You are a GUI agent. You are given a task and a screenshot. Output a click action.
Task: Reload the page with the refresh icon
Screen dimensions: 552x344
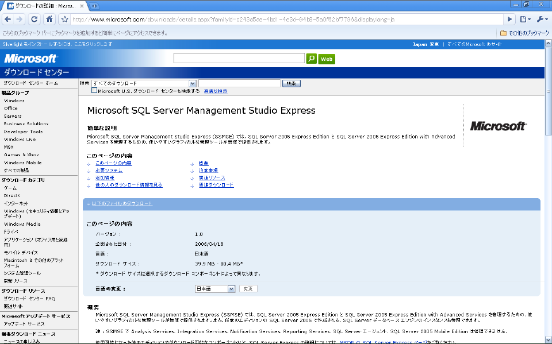click(34, 20)
